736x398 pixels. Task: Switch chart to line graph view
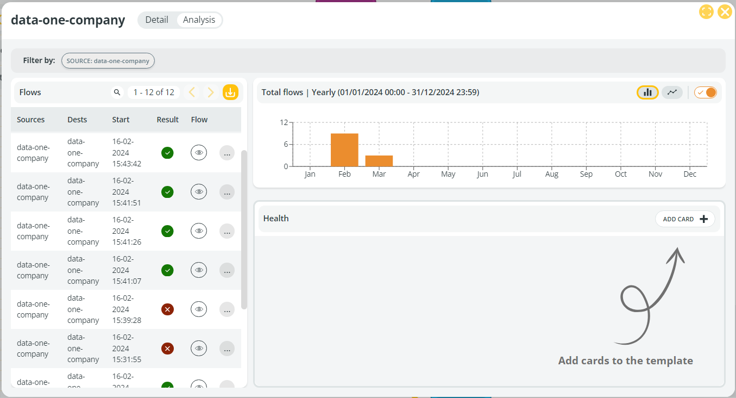(672, 92)
